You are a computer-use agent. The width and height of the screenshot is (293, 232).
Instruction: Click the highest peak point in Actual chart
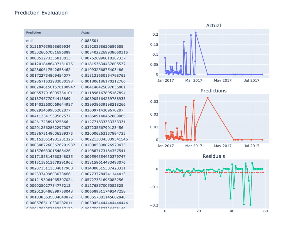coord(196,32)
